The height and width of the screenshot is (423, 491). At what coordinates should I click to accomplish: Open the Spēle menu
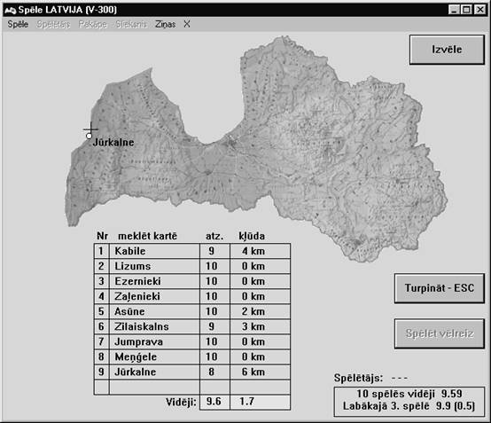[x=18, y=24]
